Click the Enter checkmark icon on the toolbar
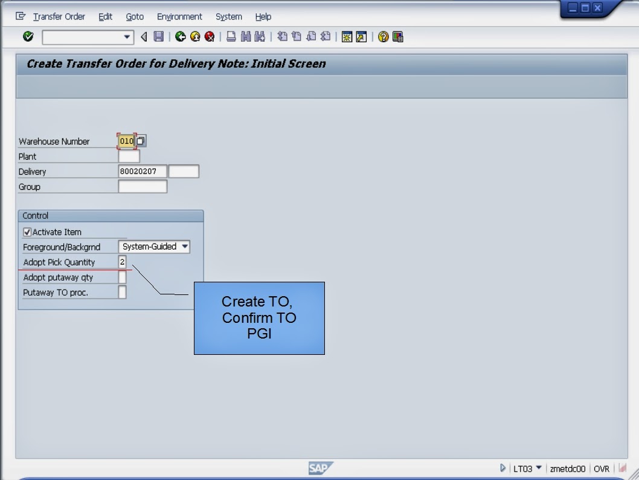Viewport: 639px width, 480px height. point(28,37)
